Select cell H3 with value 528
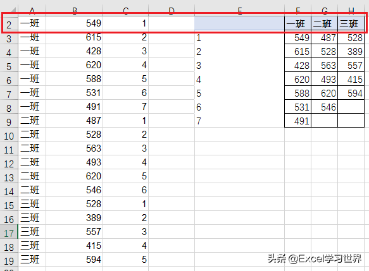Viewport: 369px width, 271px height. coord(351,37)
